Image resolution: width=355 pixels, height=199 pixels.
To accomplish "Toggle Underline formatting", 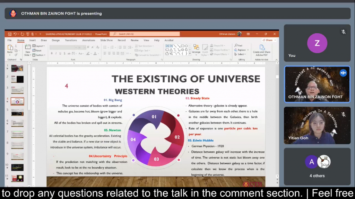I will (x=60, y=54).
